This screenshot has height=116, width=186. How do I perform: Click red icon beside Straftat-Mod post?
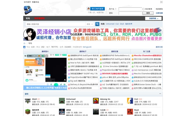pos(69,88)
